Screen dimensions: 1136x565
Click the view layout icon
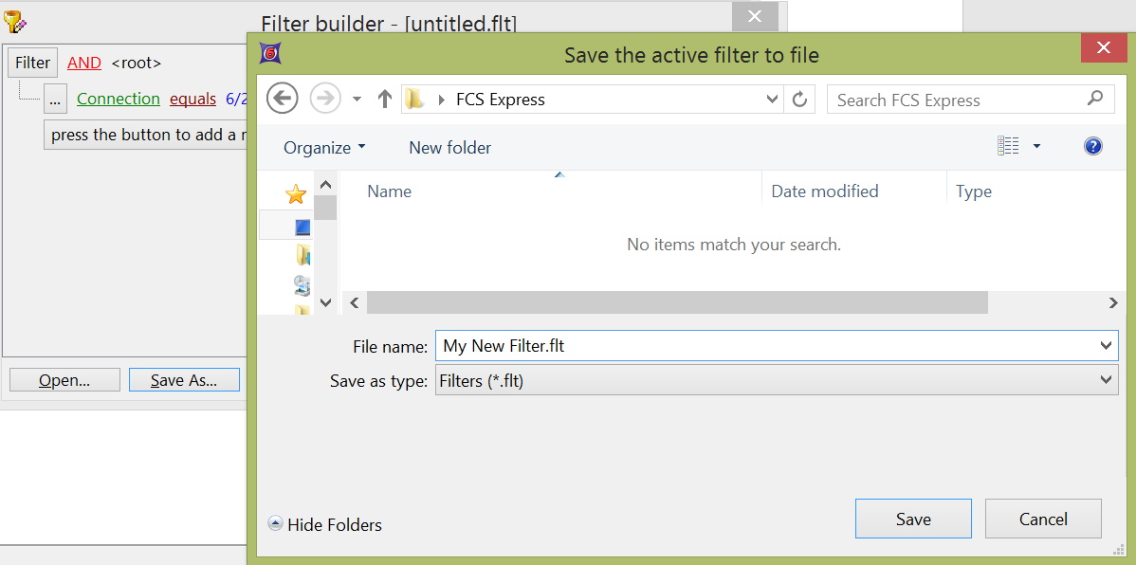click(x=1008, y=147)
